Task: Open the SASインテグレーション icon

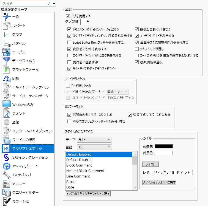Action: click(x=6, y=157)
